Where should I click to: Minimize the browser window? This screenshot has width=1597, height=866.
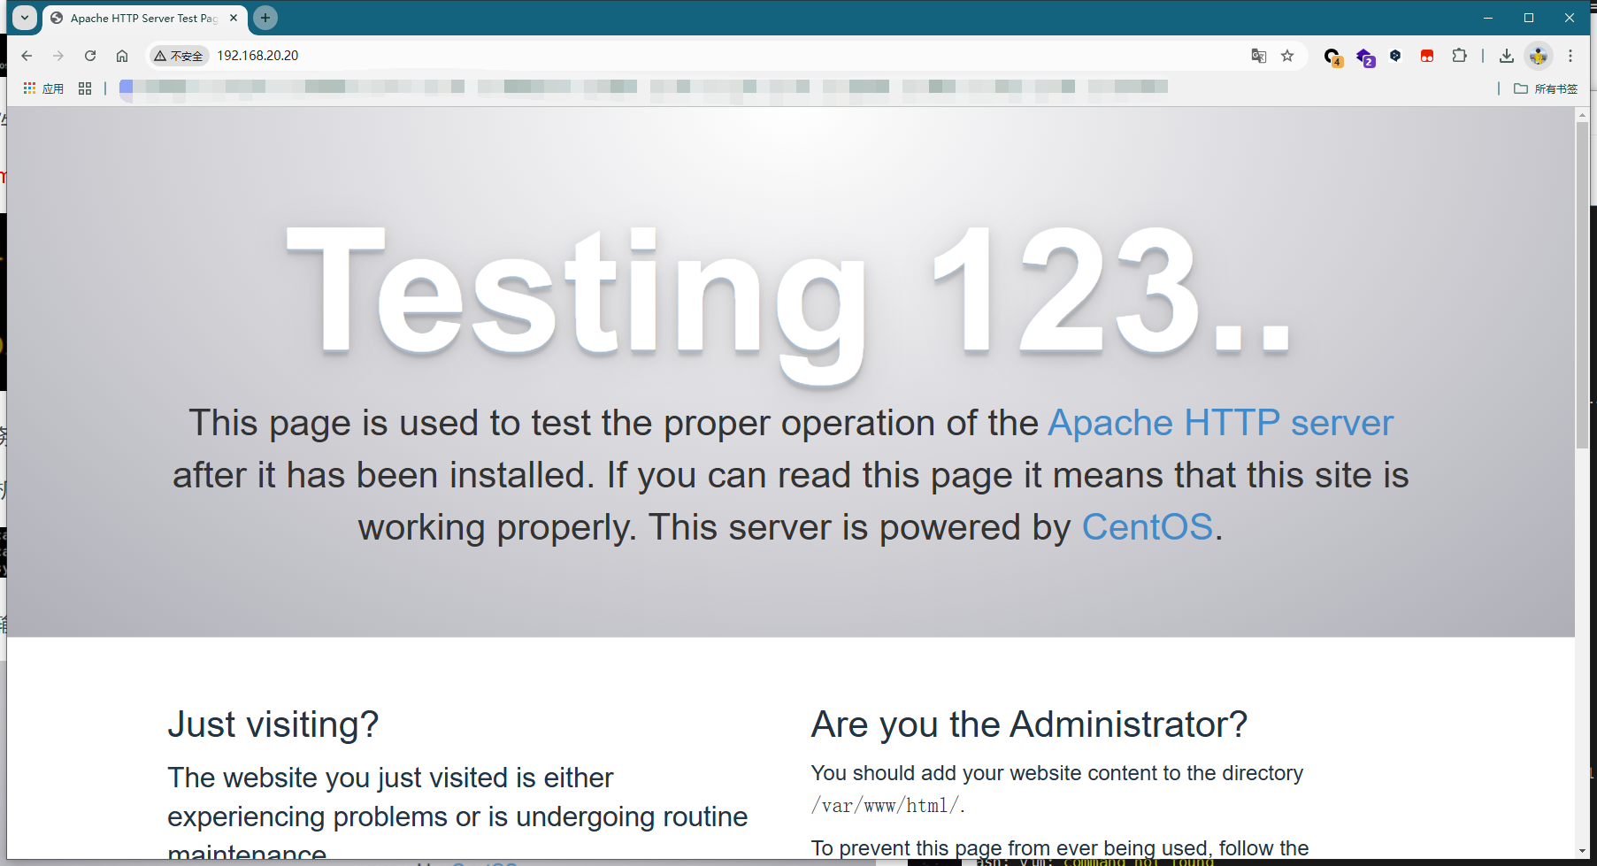1488,18
